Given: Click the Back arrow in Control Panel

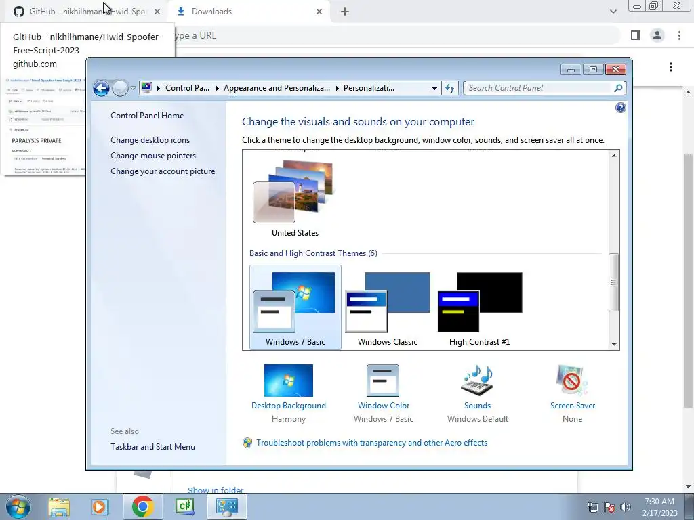Looking at the screenshot, I should (101, 88).
